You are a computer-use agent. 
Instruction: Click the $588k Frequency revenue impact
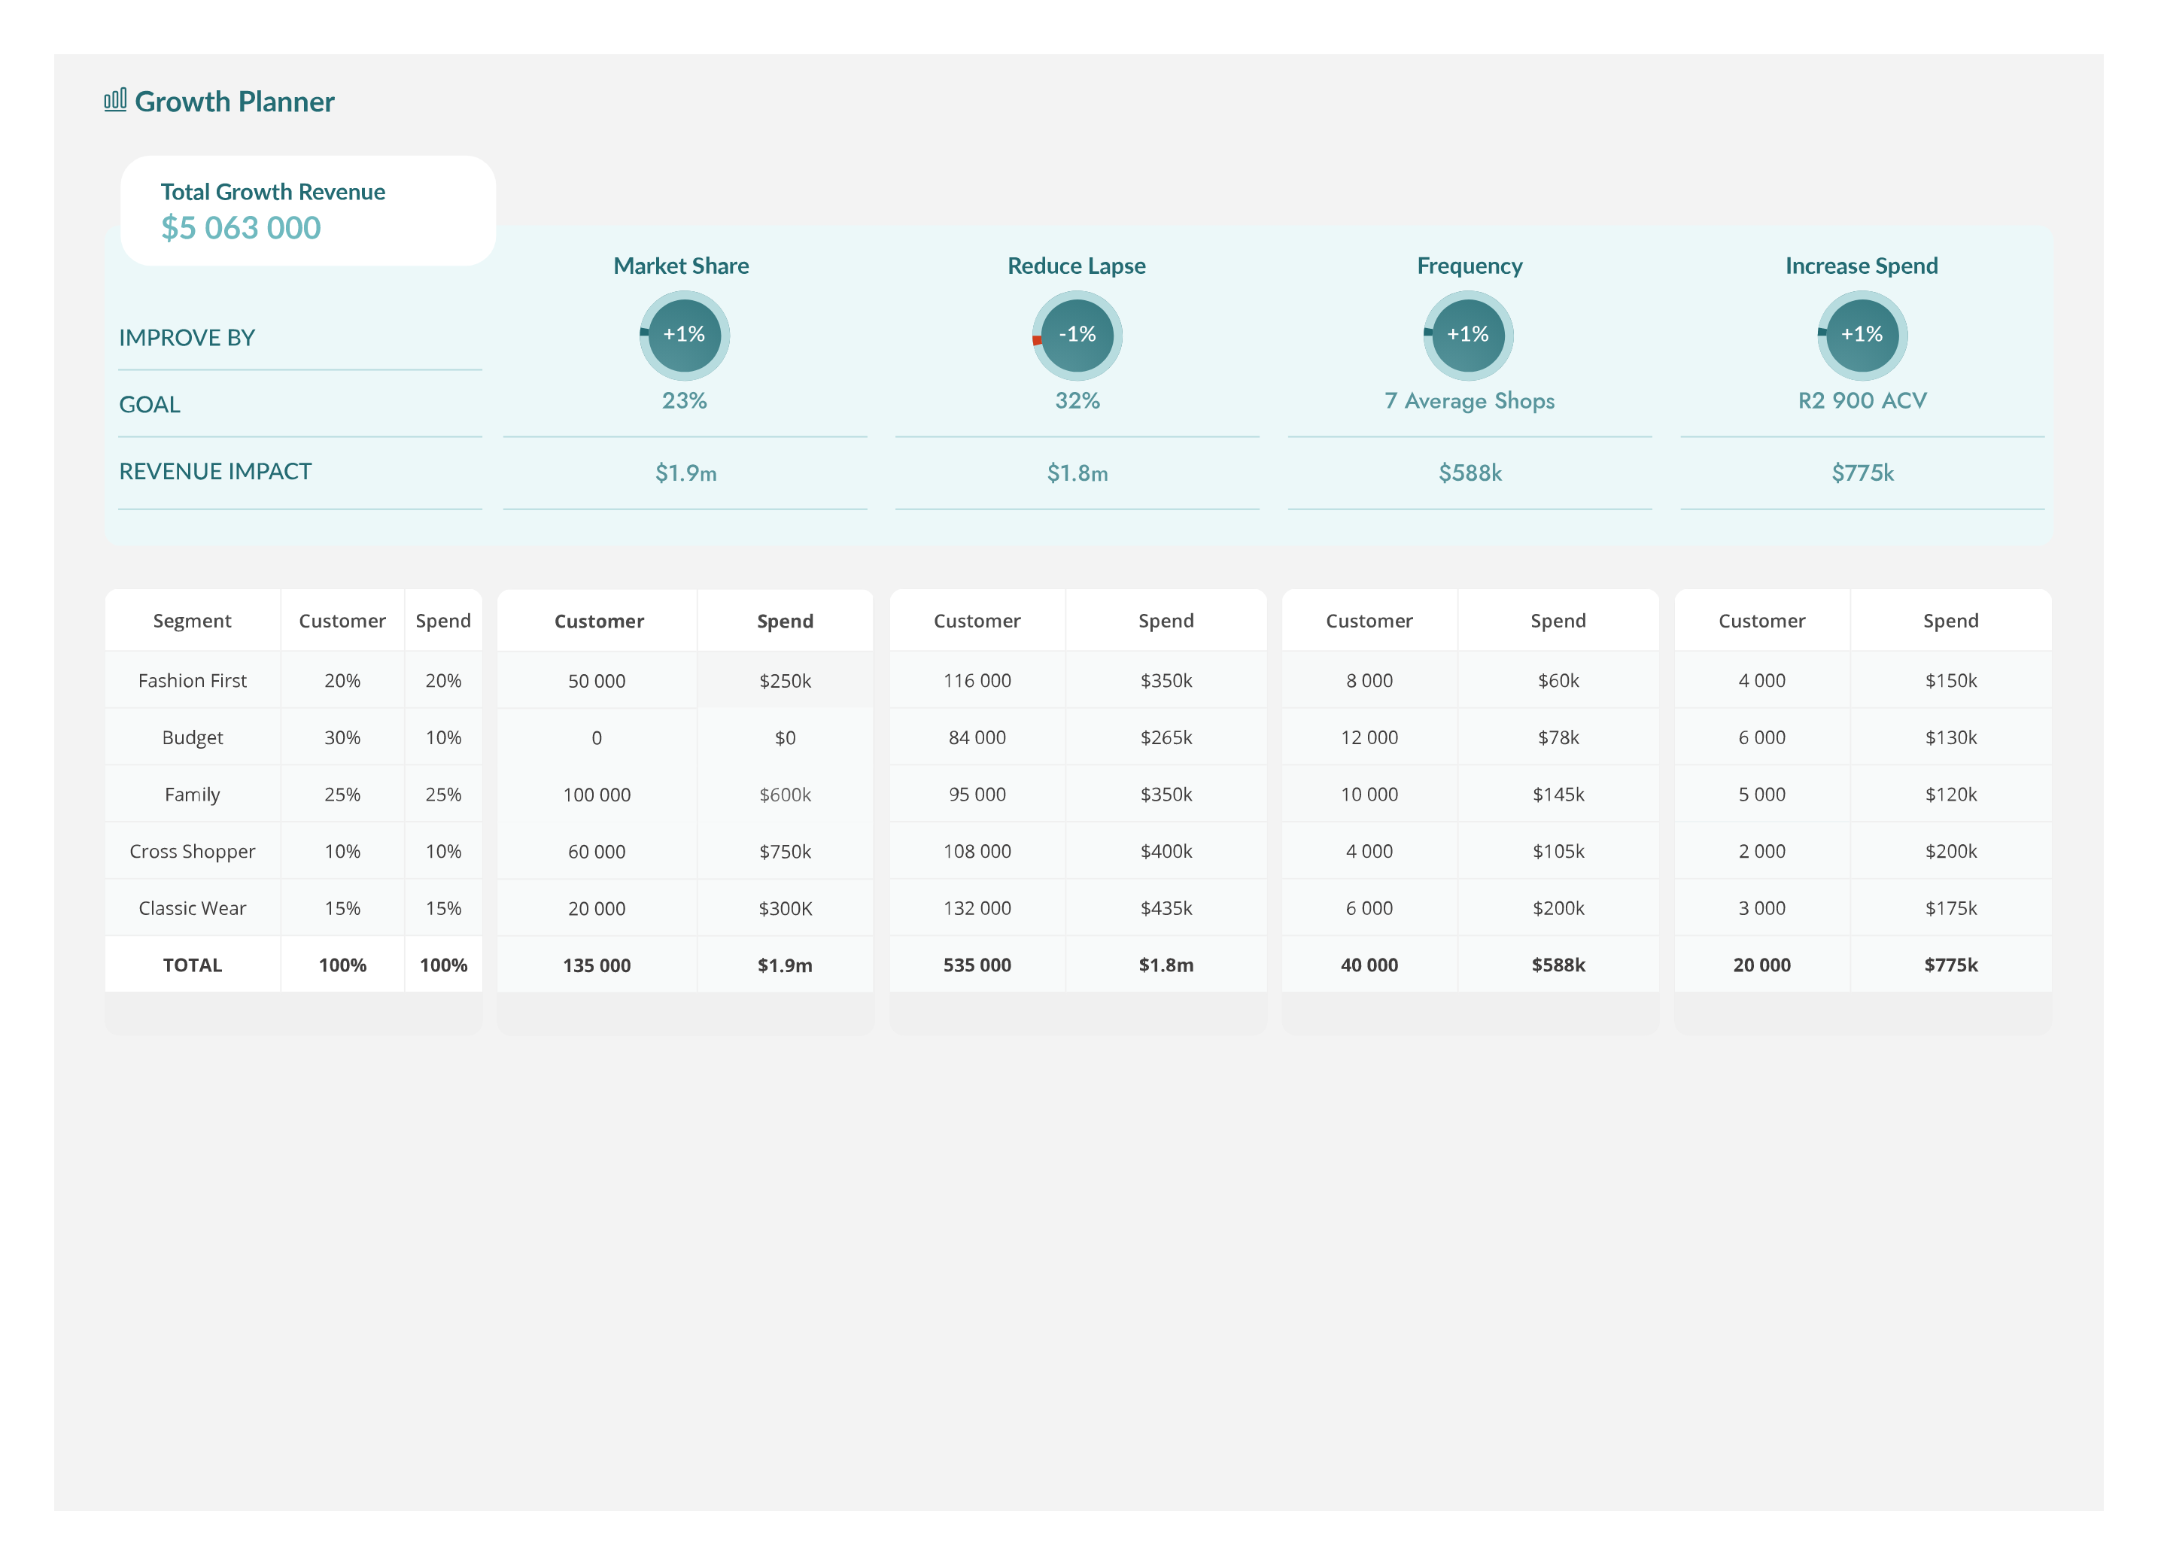1469,473
